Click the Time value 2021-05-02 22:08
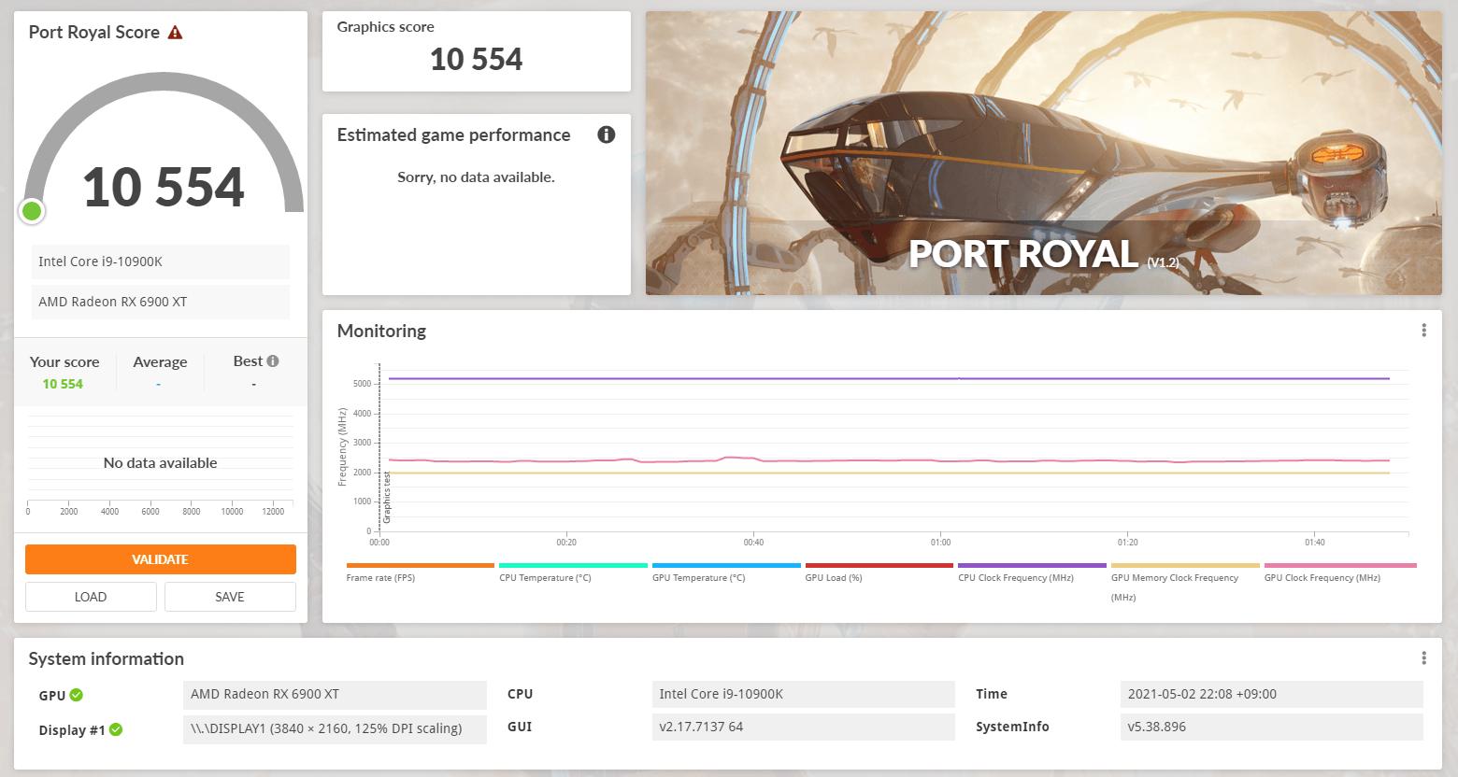 click(1271, 695)
